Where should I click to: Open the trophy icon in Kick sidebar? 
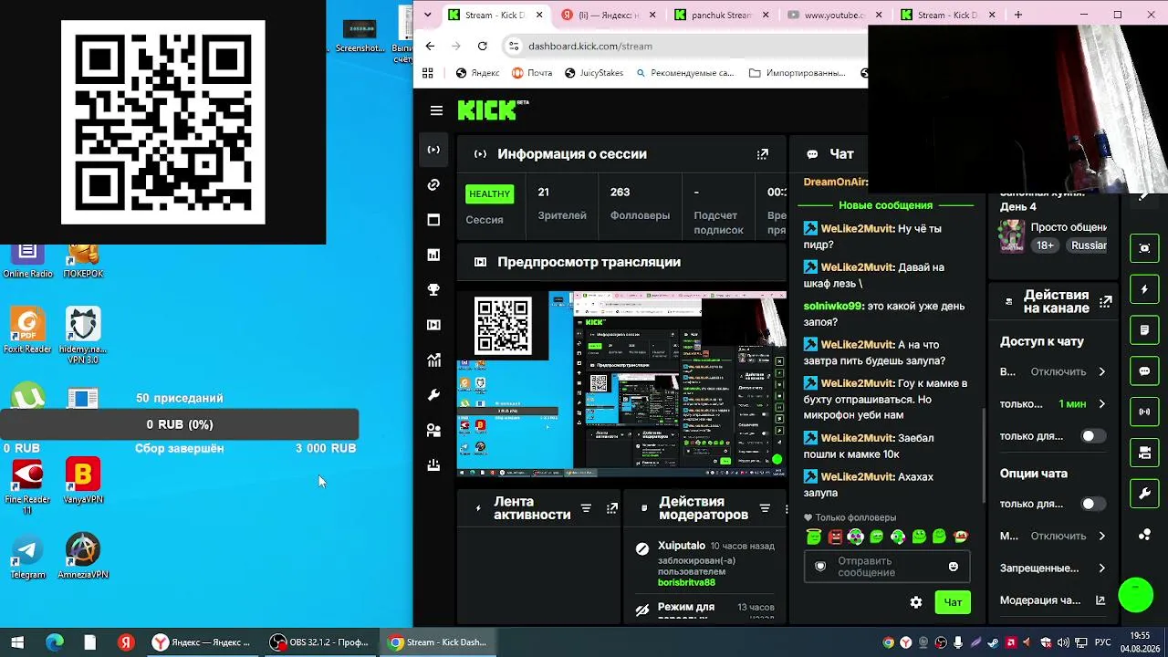(x=433, y=290)
